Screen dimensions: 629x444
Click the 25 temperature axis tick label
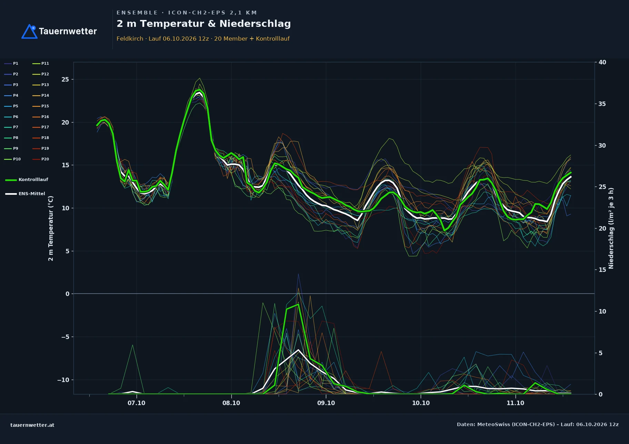[65, 80]
